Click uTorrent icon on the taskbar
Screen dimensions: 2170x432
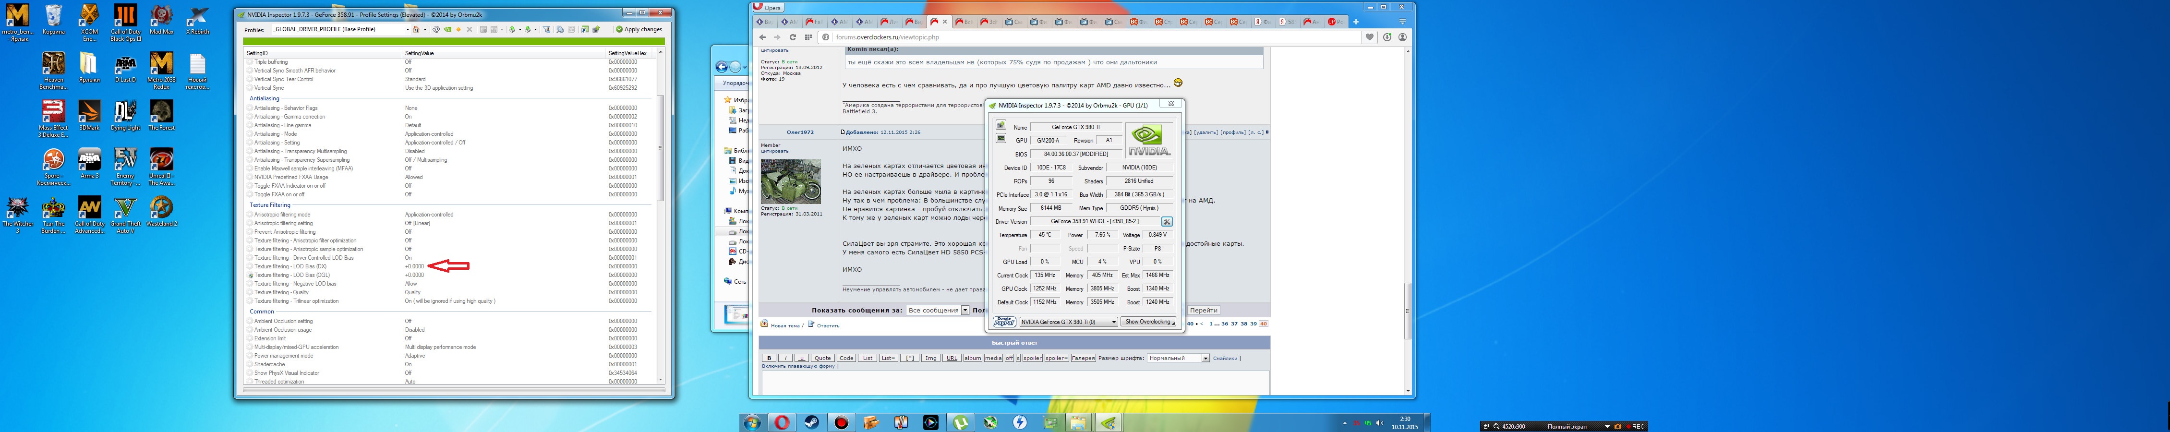tap(960, 423)
